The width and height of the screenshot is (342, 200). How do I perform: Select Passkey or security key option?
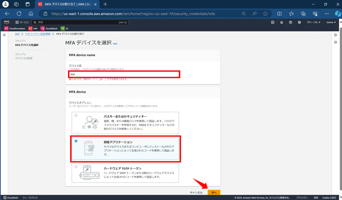[x=76, y=115]
